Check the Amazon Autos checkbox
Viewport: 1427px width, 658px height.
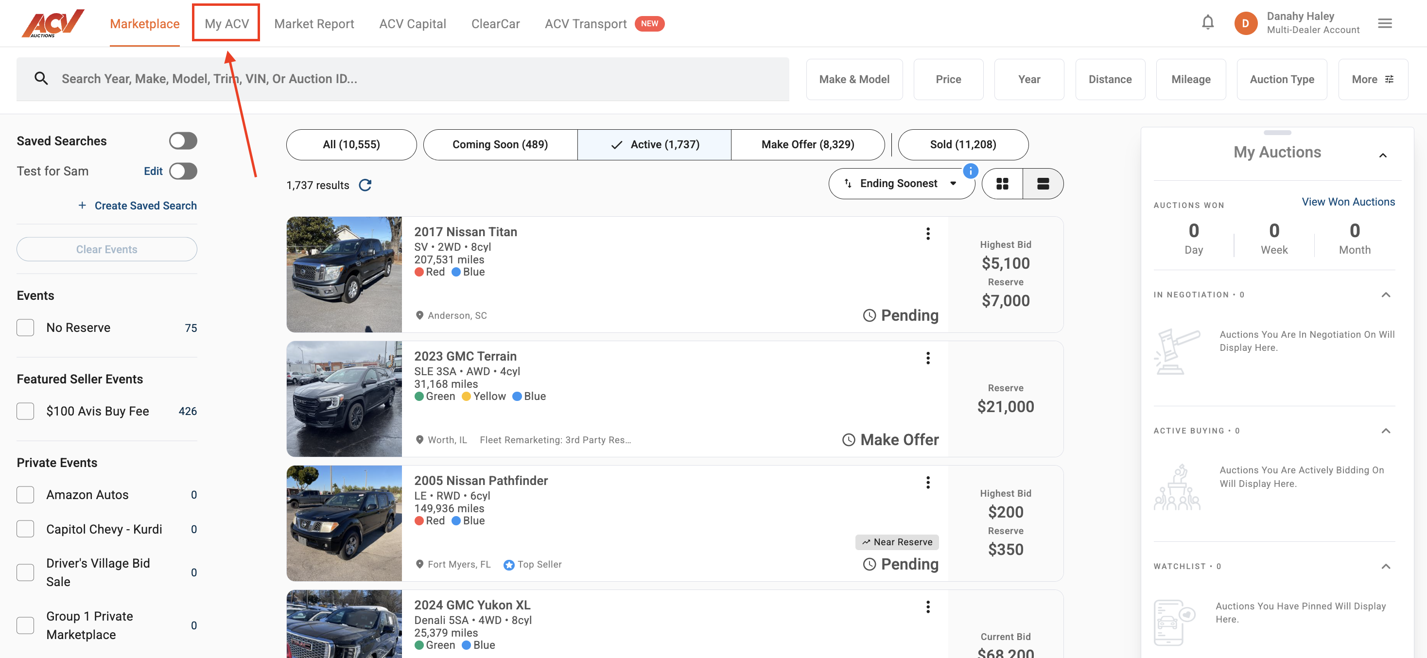point(25,495)
